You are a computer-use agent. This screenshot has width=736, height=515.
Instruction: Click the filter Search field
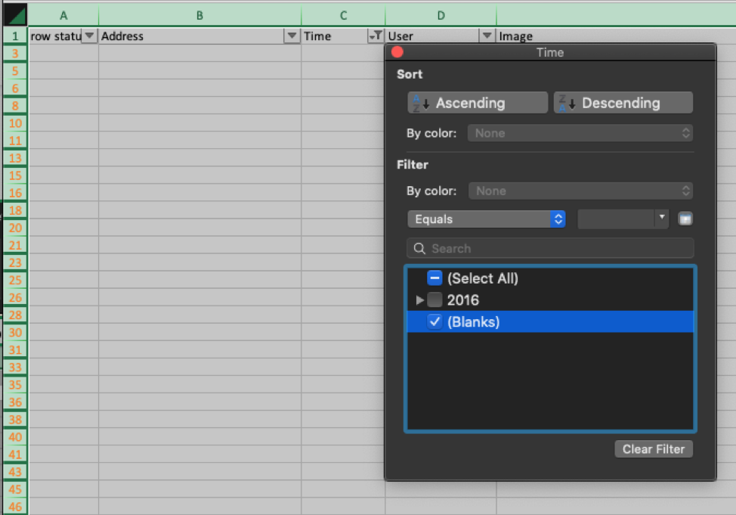tap(550, 248)
